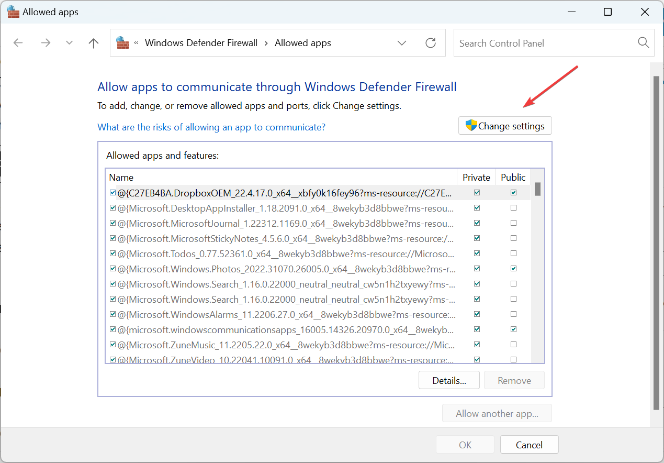
Task: Toggle the WindowsAlarms app checkbox
Action: [112, 314]
